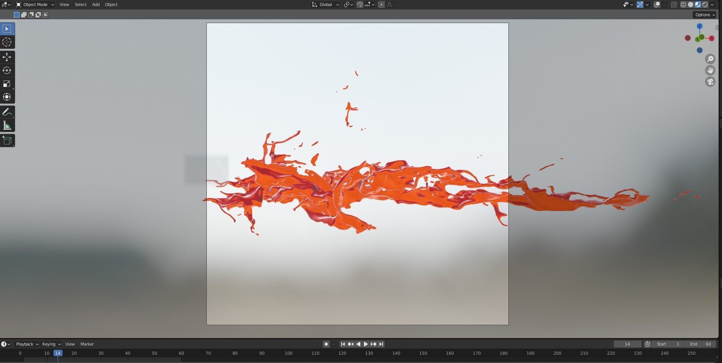Click the current frame field showing 14
722x363 pixels.
pos(627,344)
